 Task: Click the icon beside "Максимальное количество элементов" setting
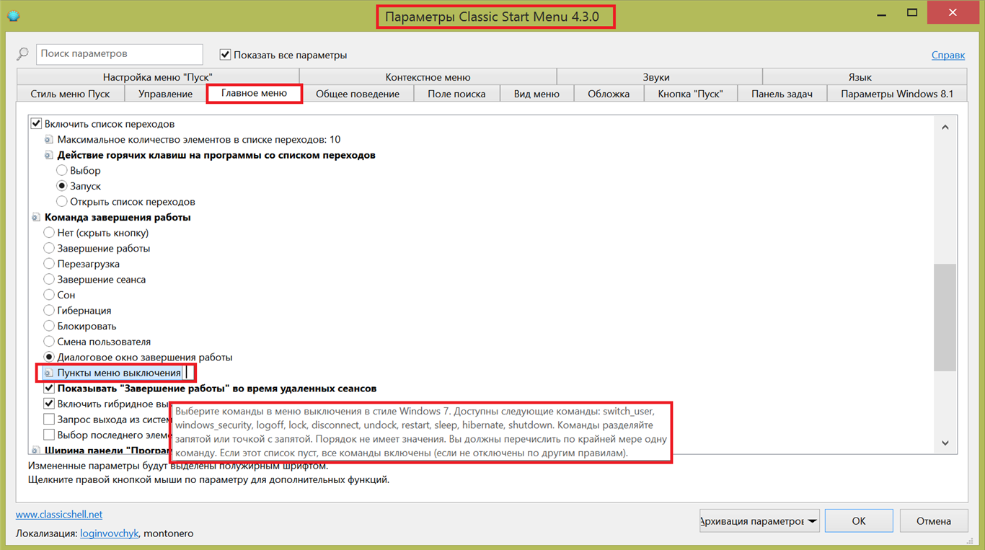pyautogui.click(x=49, y=139)
